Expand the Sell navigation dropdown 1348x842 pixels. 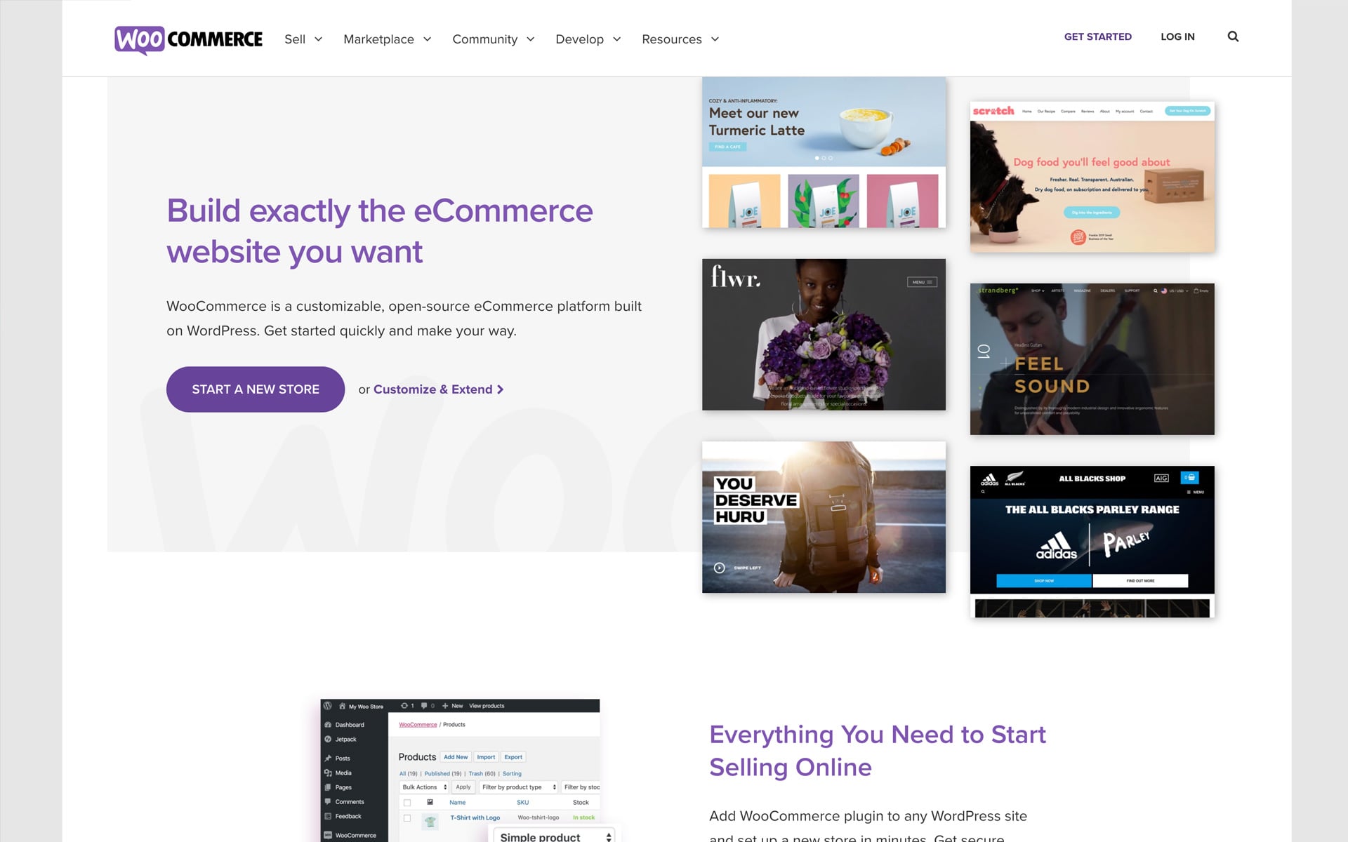click(304, 39)
